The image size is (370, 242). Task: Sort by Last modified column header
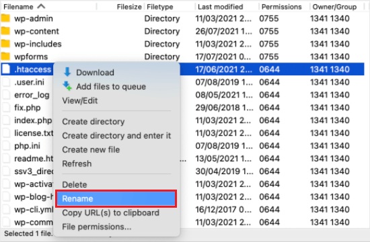tap(220, 7)
